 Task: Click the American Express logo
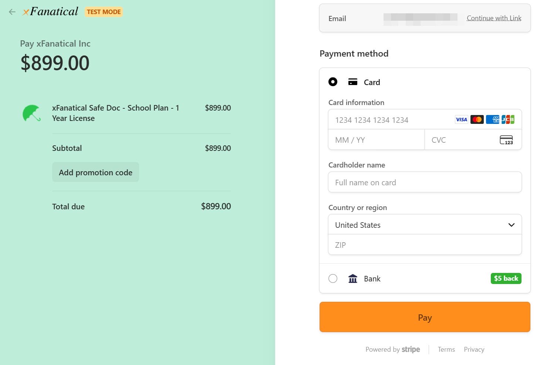tap(492, 119)
